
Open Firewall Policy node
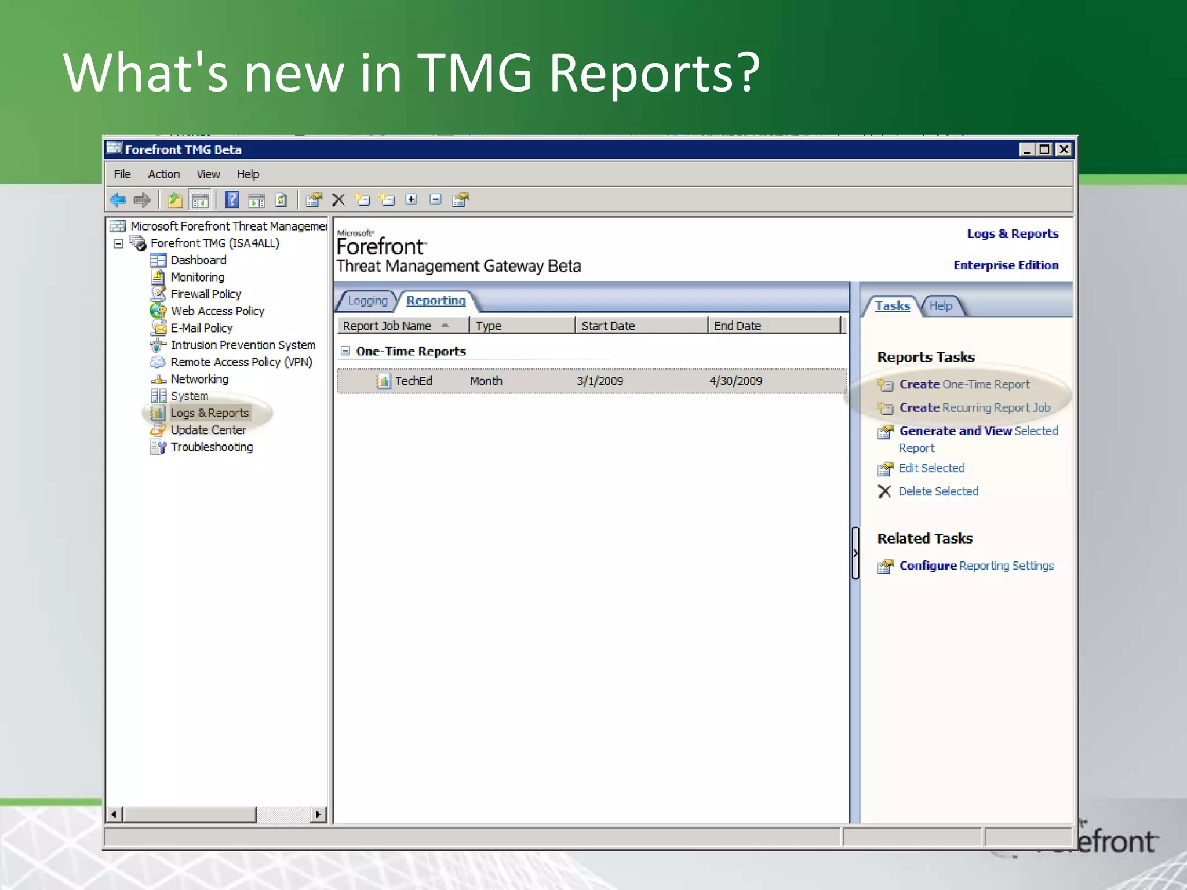point(206,294)
